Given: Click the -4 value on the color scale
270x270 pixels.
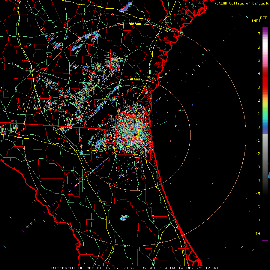Looking at the screenshot, I should click(x=258, y=180).
